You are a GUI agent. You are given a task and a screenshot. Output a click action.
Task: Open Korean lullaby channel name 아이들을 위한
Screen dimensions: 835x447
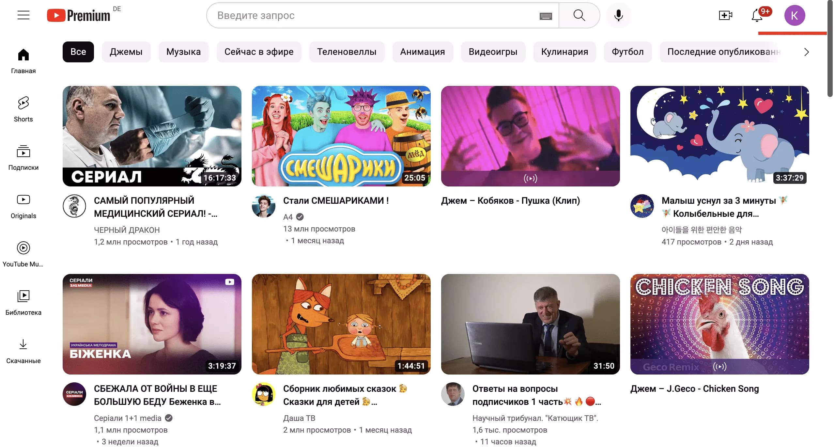[x=702, y=230]
